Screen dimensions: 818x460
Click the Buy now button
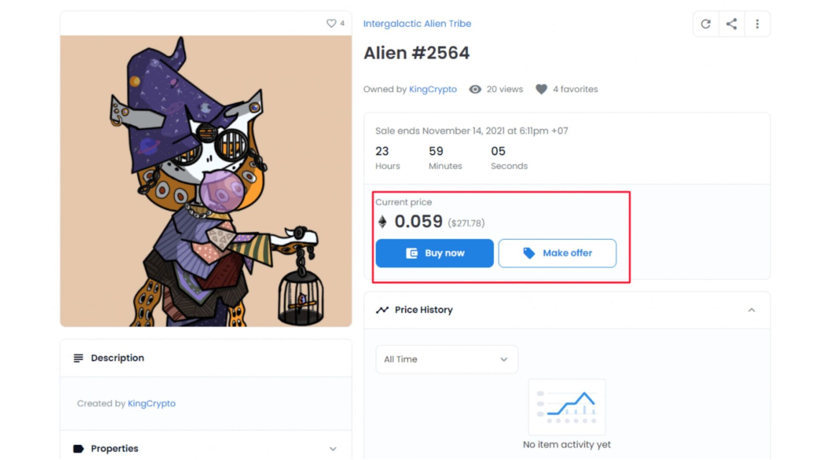435,253
